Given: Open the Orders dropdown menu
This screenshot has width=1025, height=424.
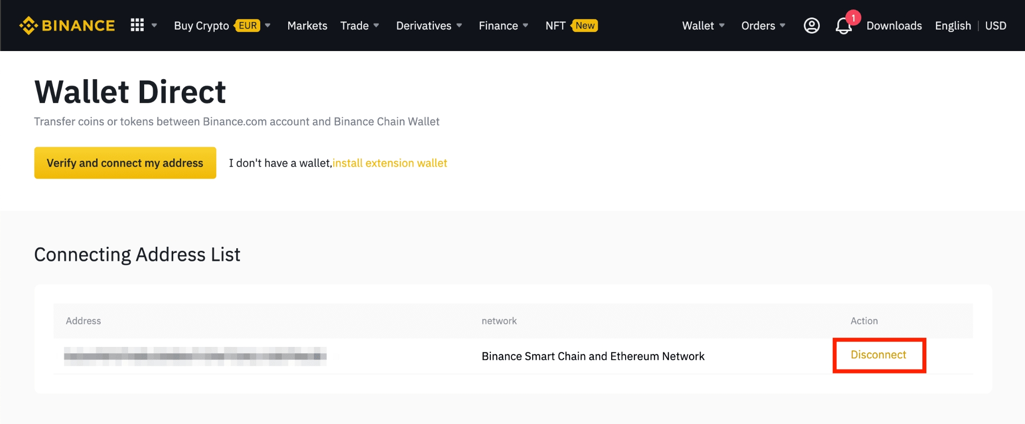Looking at the screenshot, I should pyautogui.click(x=763, y=26).
